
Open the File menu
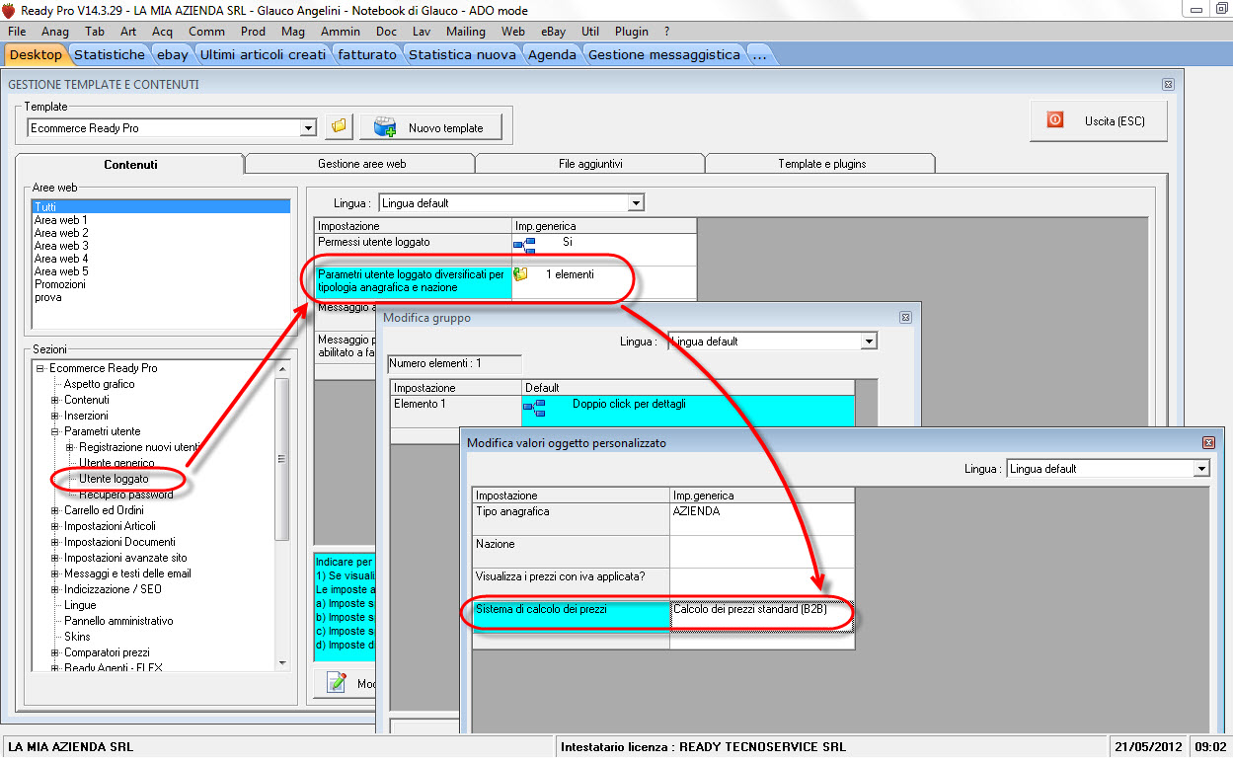[x=17, y=32]
